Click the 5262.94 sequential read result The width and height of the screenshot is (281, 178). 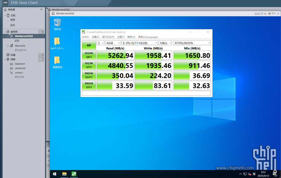tap(115, 55)
